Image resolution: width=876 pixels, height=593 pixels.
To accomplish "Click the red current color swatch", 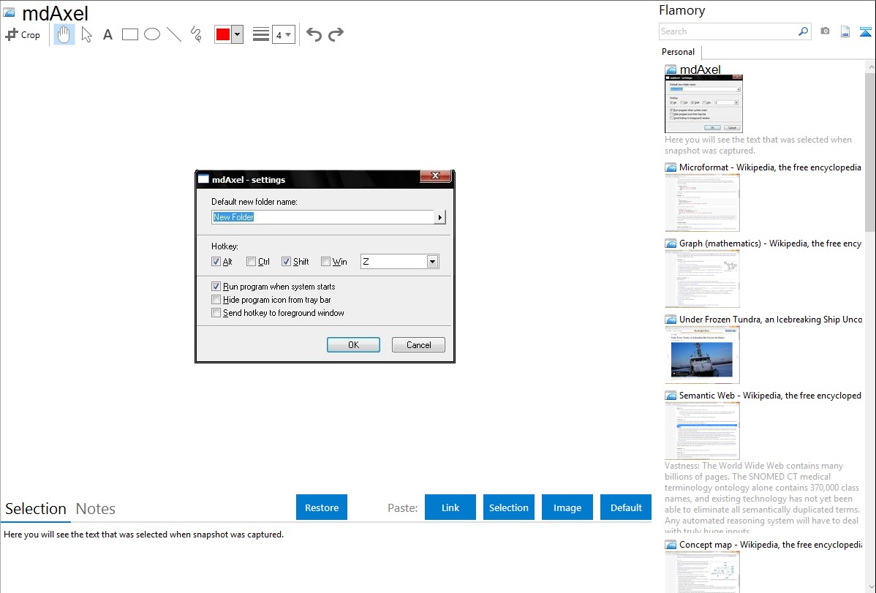I will [x=223, y=34].
